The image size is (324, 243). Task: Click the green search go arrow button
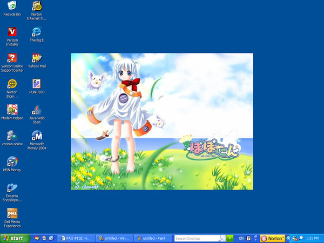230,238
